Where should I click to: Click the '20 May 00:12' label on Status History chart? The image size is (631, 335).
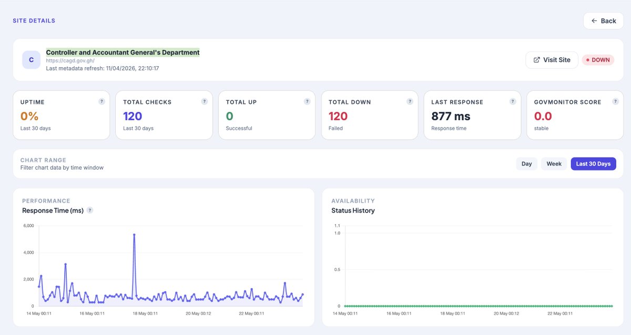(507, 313)
